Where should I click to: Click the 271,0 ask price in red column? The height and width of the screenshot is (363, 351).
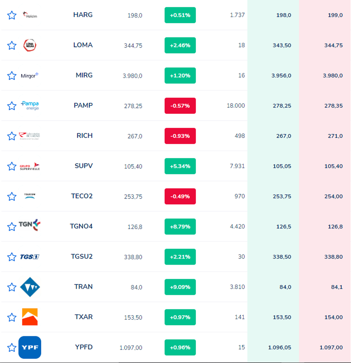[335, 136]
